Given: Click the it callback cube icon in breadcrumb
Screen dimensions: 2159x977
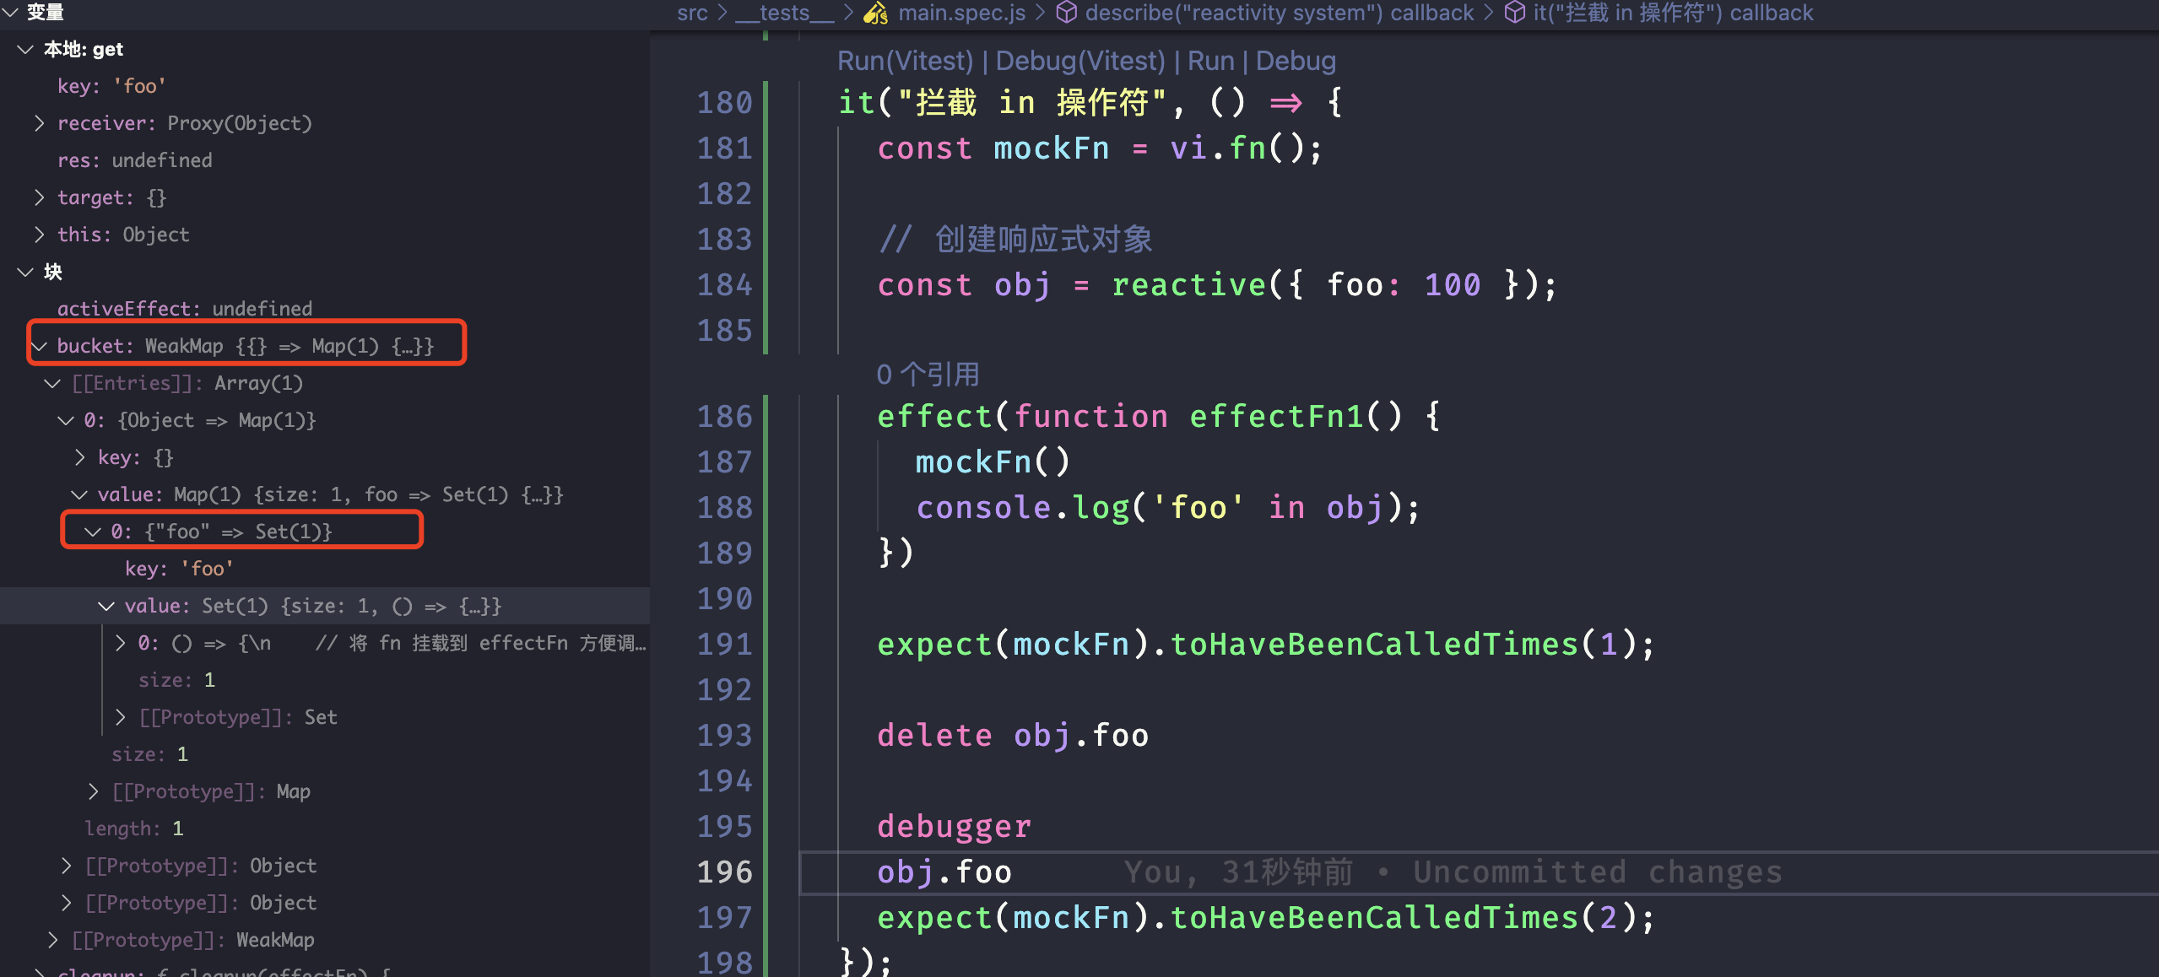Looking at the screenshot, I should 1515,13.
